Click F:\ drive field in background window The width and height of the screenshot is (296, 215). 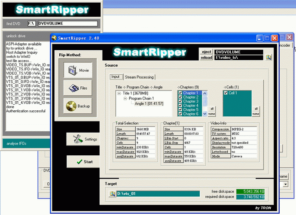point(31,24)
